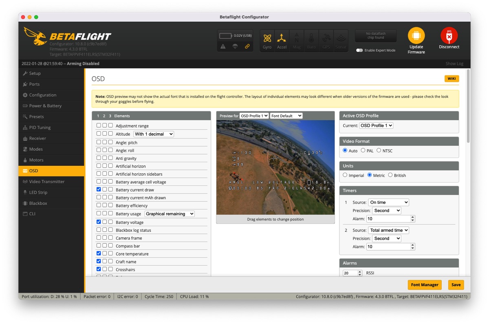Open Timer 2 Precision dropdown

(386, 238)
